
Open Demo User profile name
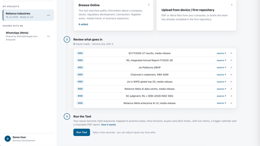click(19, 137)
